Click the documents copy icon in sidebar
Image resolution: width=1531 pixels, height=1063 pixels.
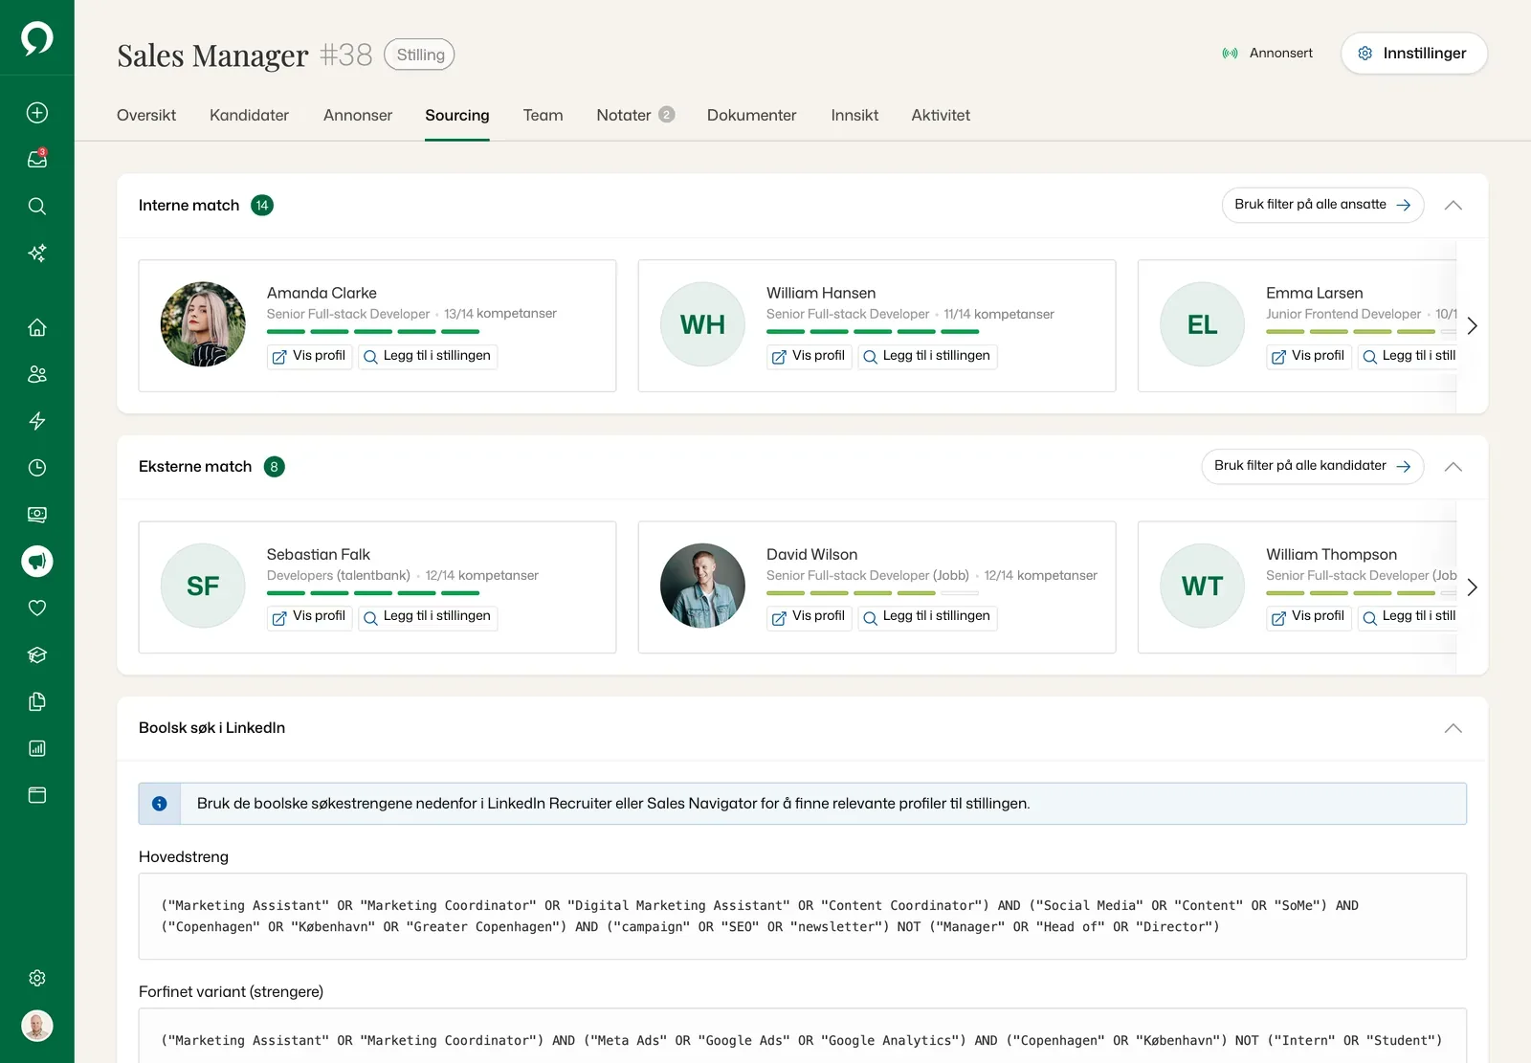click(x=37, y=701)
